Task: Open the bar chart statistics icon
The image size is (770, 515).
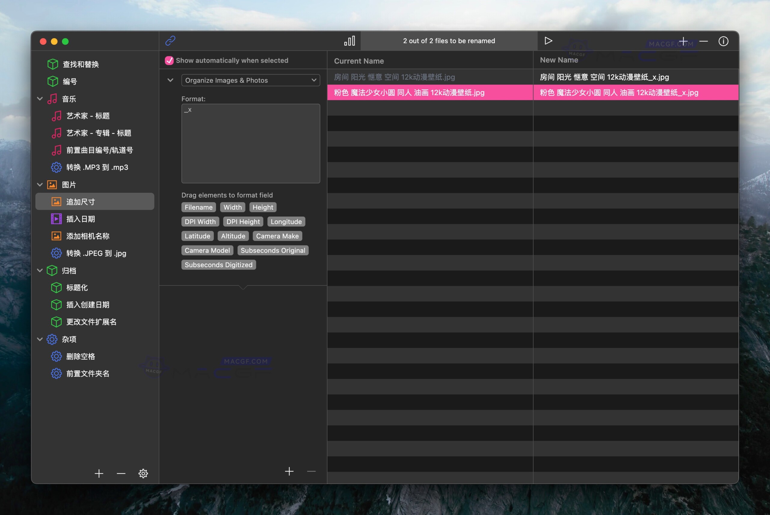Action: pyautogui.click(x=350, y=41)
